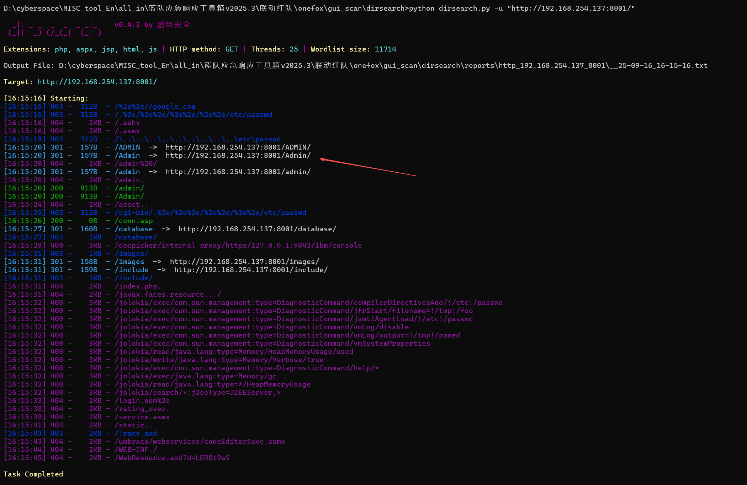Click the /ADMIN/ redirect URL
747x485 pixels.
pos(238,147)
